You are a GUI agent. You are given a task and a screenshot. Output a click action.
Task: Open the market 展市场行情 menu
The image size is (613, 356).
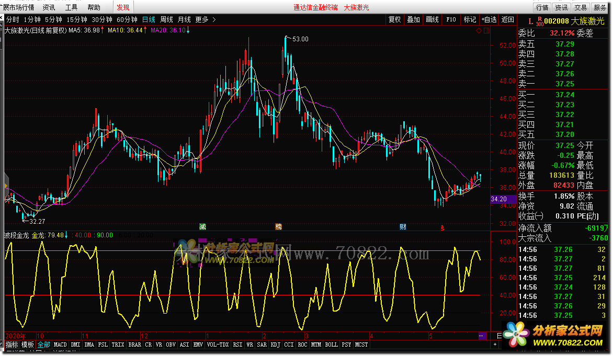point(18,7)
